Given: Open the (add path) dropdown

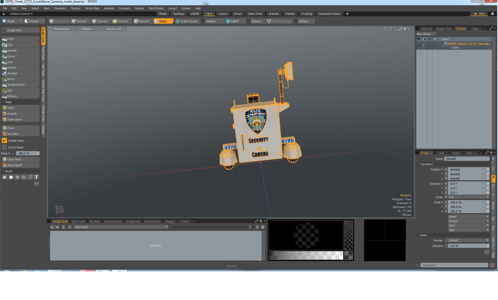Looking at the screenshot, I should pyautogui.click(x=121, y=227).
